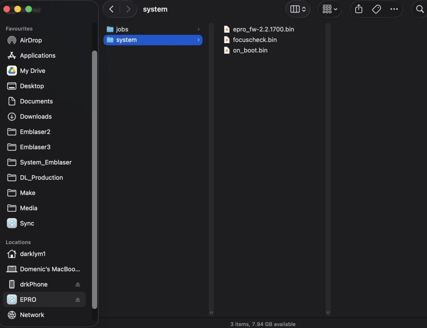This screenshot has height=328, width=427.
Task: Click the sidebar vertical scrollbar
Action: click(x=94, y=179)
